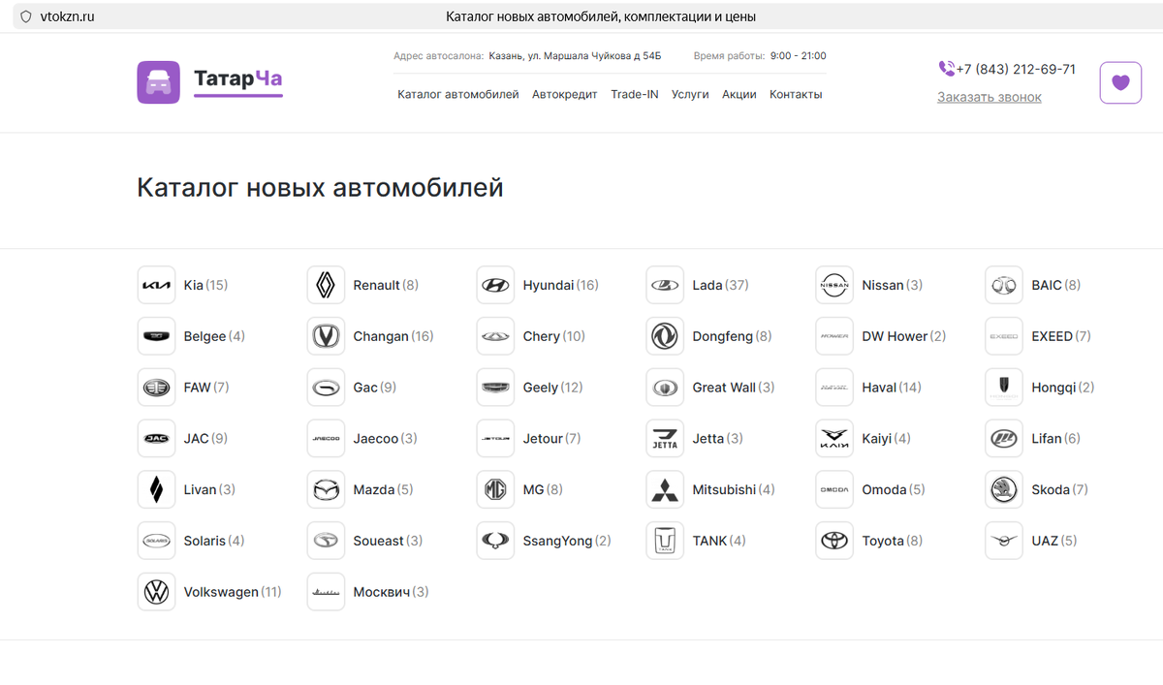The width and height of the screenshot is (1163, 685).
Task: Click the Great Wall logo icon
Action: tap(665, 388)
